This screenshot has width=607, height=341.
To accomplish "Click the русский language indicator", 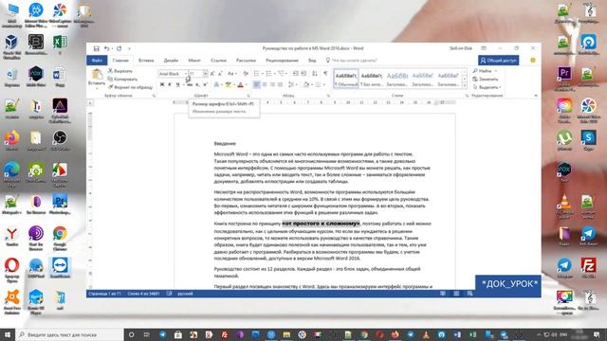I will pyautogui.click(x=185, y=294).
